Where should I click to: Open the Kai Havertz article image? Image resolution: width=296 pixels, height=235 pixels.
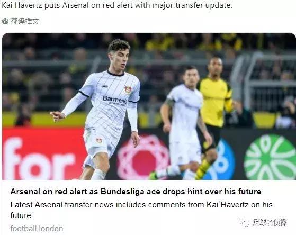pyautogui.click(x=149, y=106)
